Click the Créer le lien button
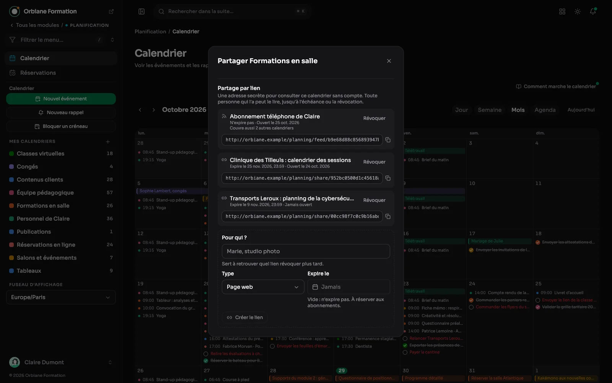Image resolution: width=612 pixels, height=383 pixels. pyautogui.click(x=245, y=318)
